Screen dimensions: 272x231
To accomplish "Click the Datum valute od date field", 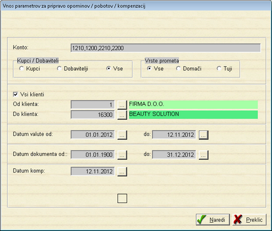I will [x=93, y=135].
